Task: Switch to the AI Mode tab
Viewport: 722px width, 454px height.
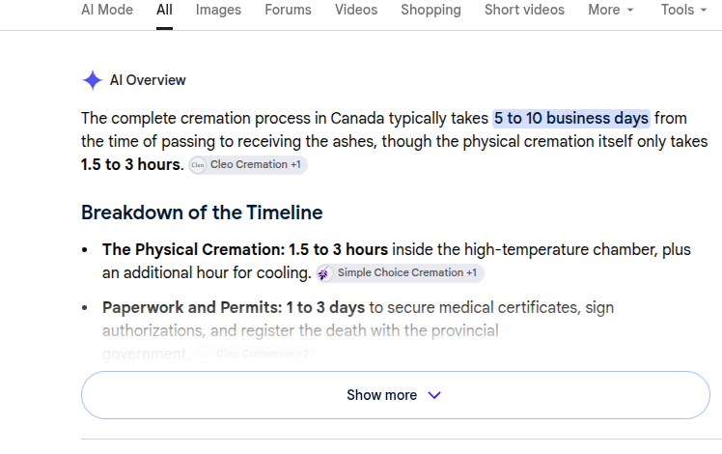Action: [x=107, y=10]
